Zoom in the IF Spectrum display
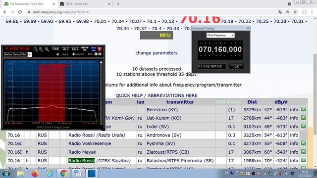 point(41,49)
